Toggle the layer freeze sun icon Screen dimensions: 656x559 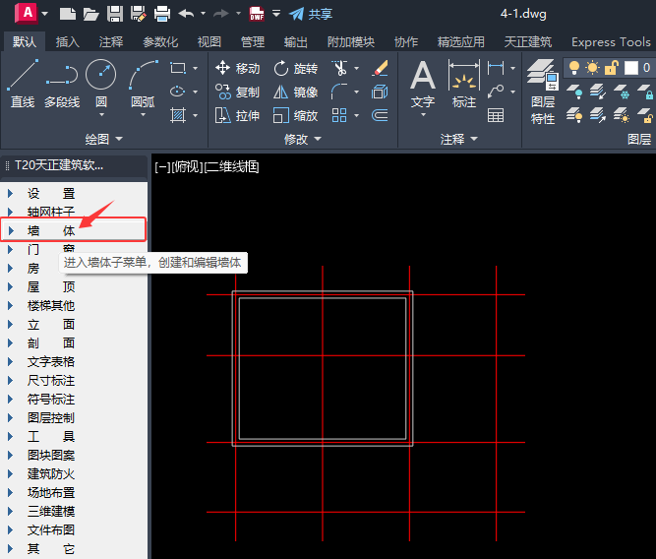(x=592, y=68)
